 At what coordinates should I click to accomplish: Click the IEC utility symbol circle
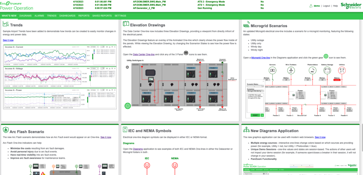click(147, 165)
